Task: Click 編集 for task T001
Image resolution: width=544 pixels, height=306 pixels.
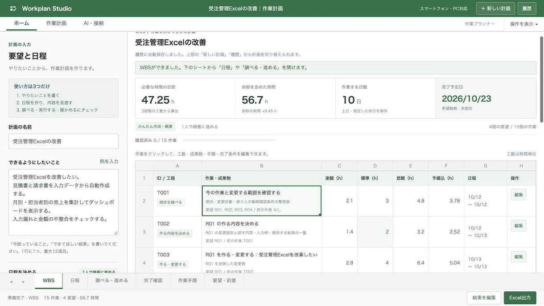Action: click(x=519, y=195)
